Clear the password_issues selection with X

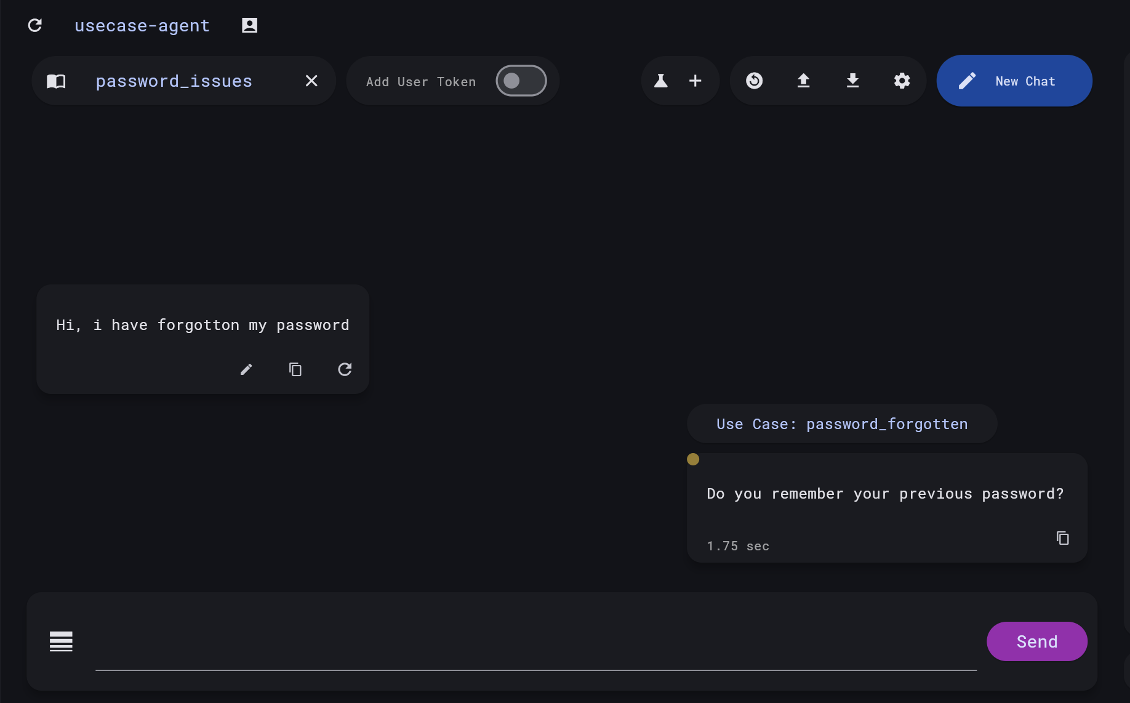tap(311, 81)
